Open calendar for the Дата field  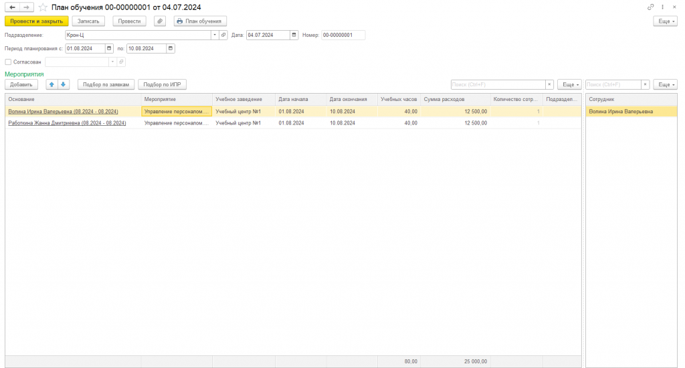[294, 35]
